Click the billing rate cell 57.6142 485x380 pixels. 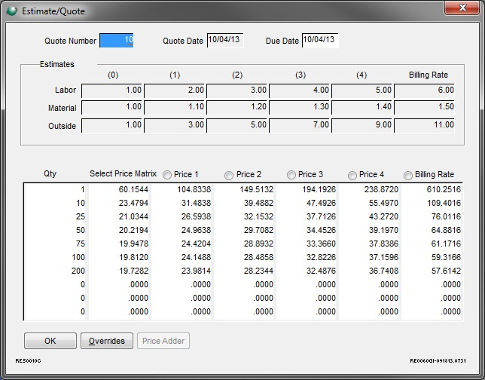(432, 271)
